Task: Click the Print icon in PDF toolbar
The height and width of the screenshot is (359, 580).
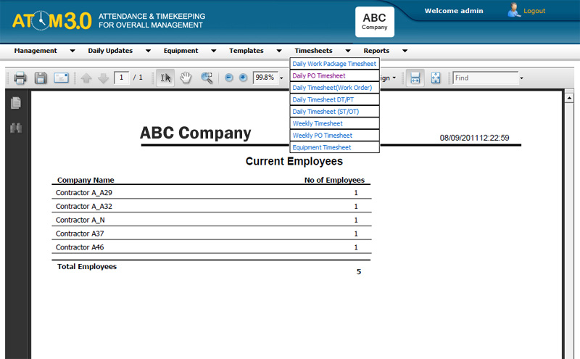Action: coord(20,78)
